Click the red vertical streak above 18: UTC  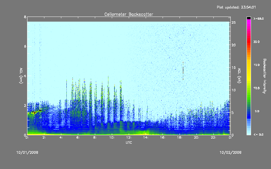coord(183,71)
